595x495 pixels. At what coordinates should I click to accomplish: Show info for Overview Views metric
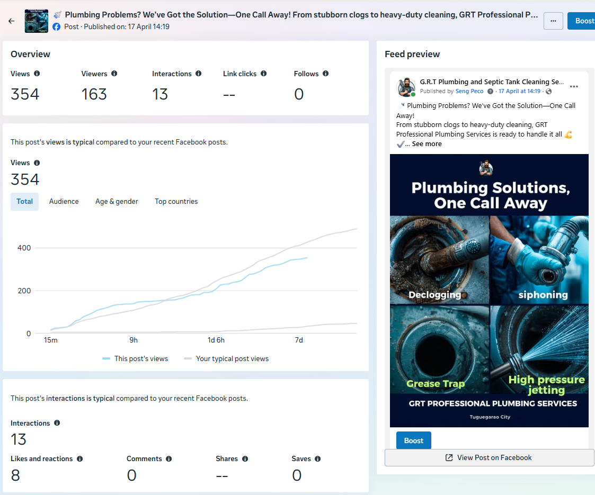[x=37, y=74]
